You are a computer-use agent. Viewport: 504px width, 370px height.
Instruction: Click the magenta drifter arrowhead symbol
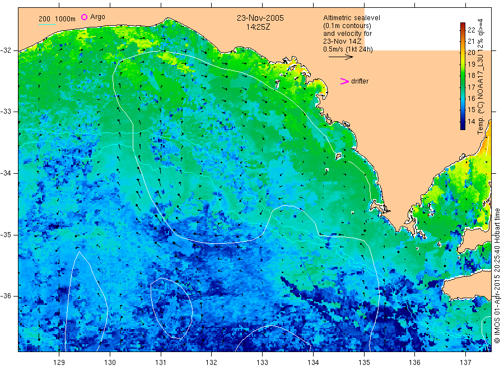pos(344,81)
